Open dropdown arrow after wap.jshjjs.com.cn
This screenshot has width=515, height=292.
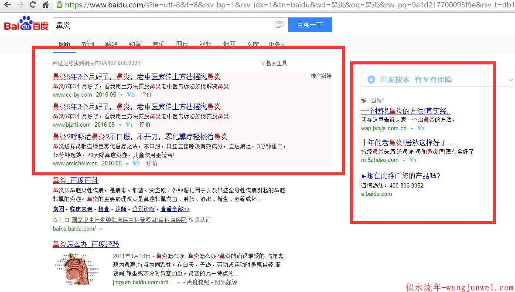pyautogui.click(x=412, y=128)
